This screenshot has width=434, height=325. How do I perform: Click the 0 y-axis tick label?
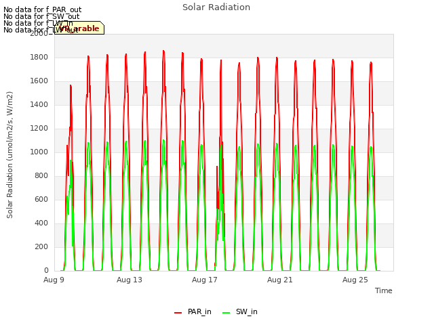click(x=46, y=270)
